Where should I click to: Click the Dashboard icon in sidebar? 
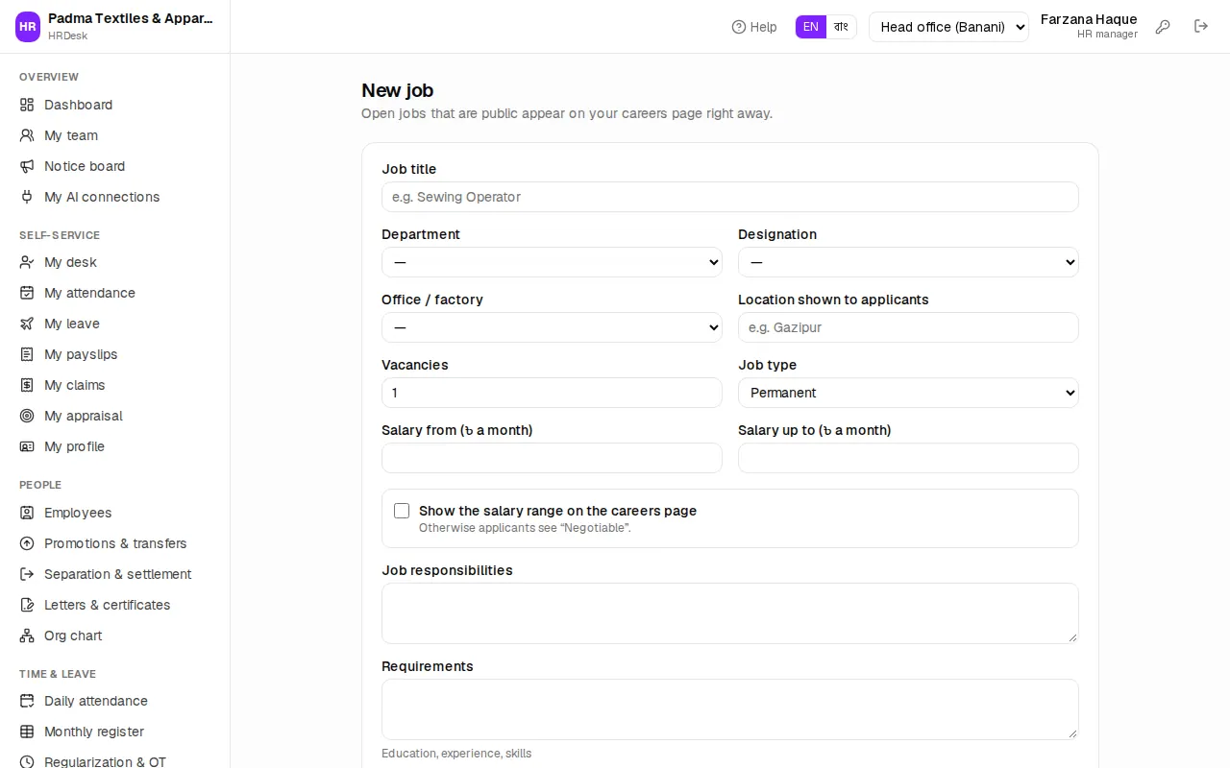click(27, 105)
